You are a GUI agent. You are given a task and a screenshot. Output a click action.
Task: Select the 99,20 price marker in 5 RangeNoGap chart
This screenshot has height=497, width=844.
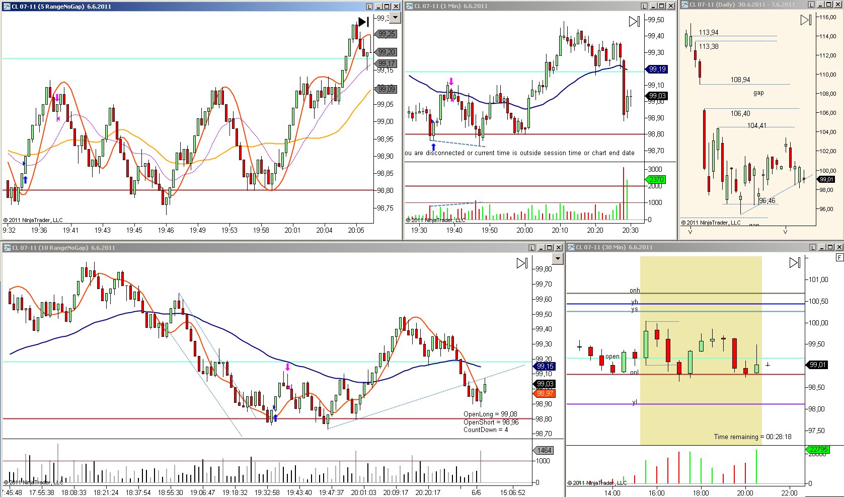click(x=386, y=52)
